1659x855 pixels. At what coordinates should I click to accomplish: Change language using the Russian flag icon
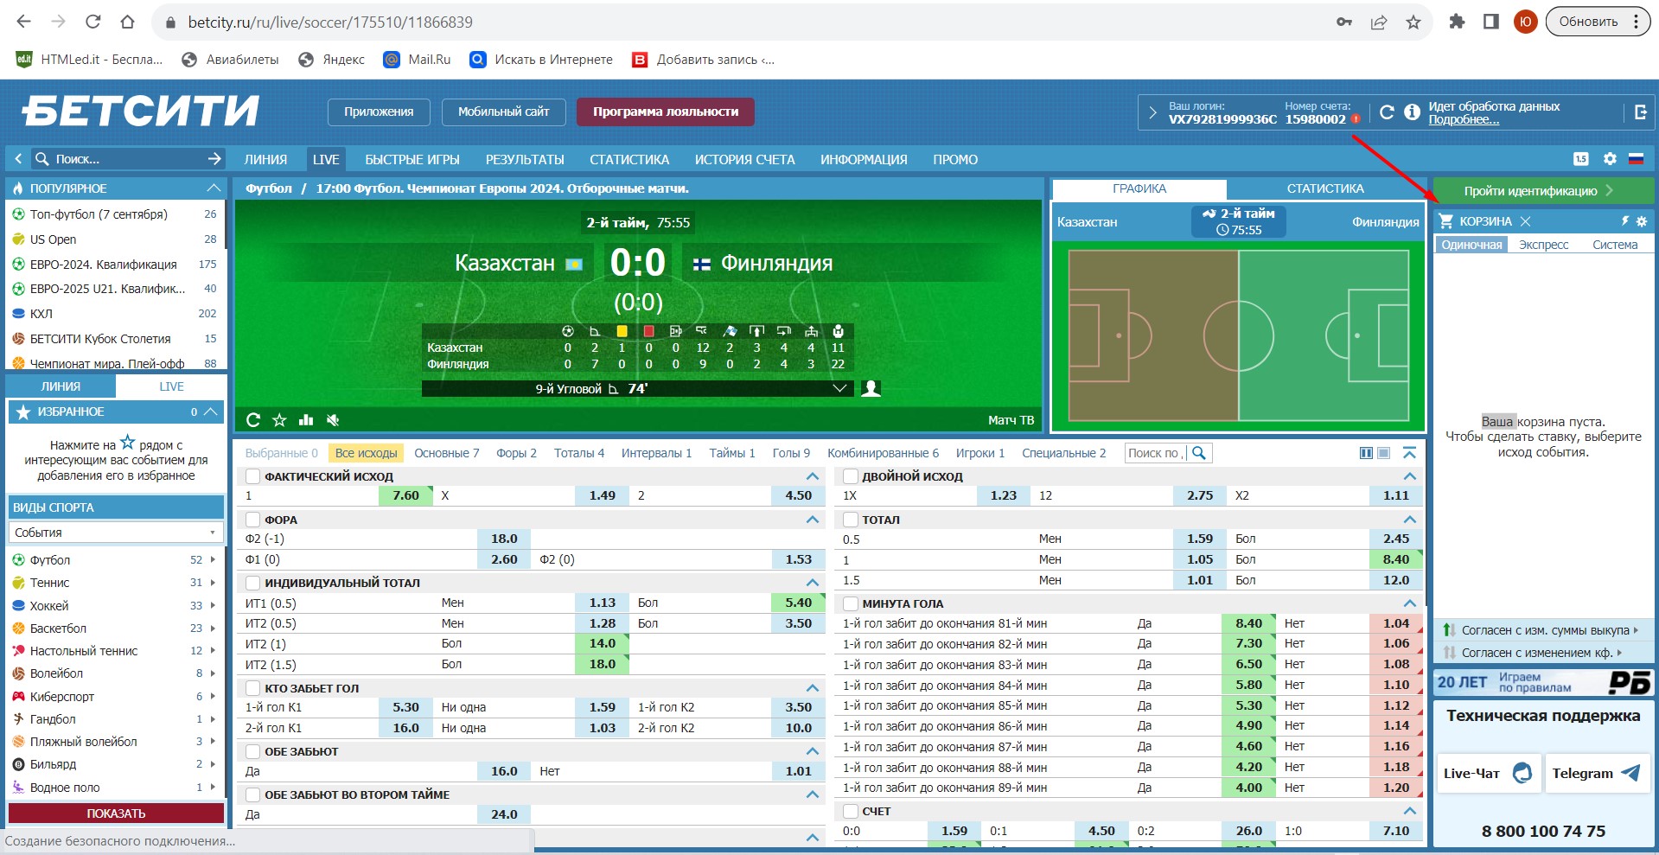click(1636, 159)
